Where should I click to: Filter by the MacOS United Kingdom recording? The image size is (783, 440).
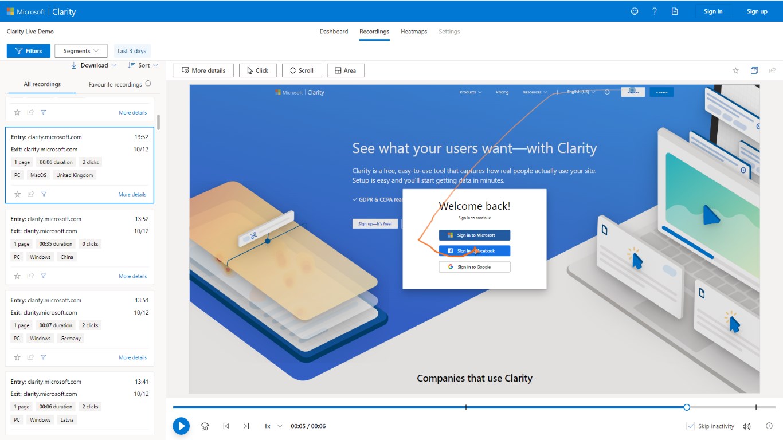[44, 194]
